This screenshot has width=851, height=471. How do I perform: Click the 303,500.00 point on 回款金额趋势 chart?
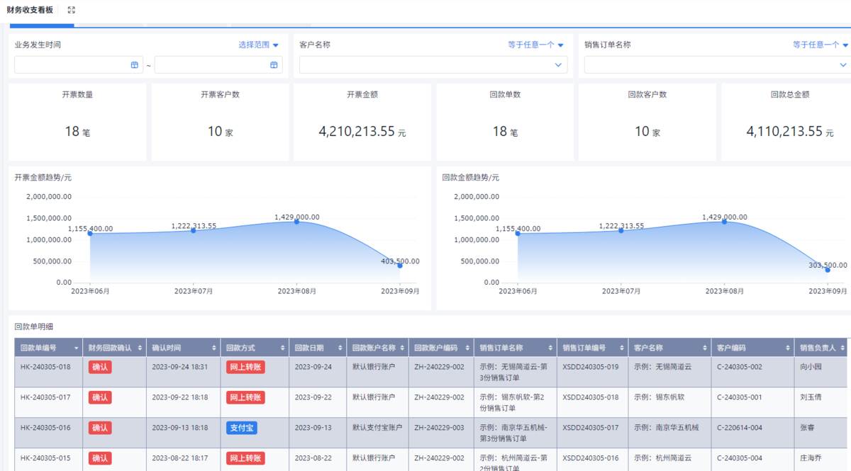point(827,270)
